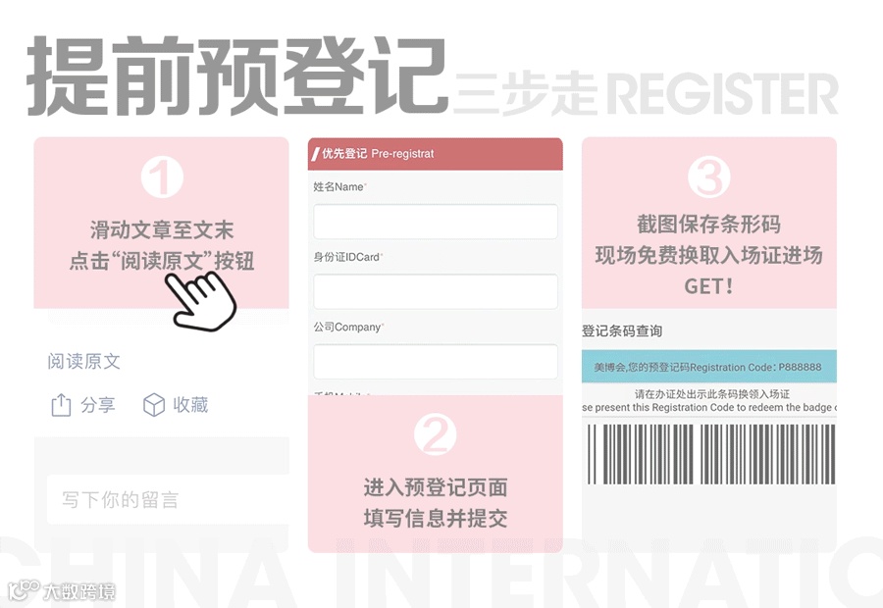Focus the 身份证IDCard input field
883x608 pixels.
tap(436, 291)
